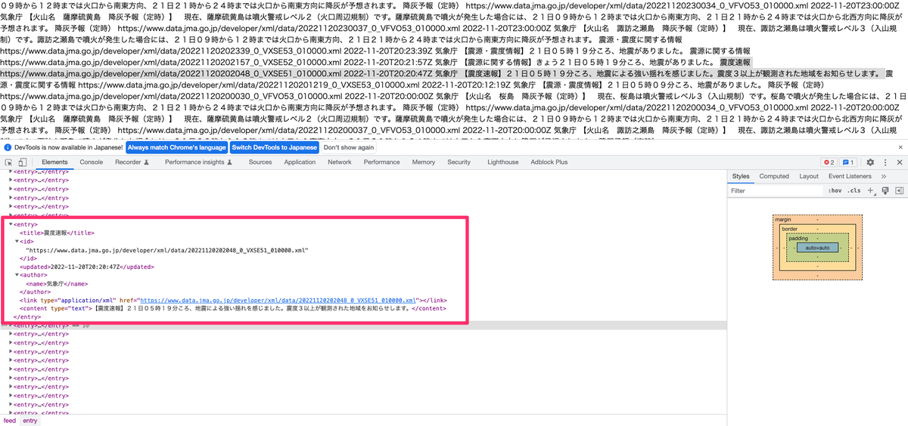
Task: Open DevTools settings gear
Action: 870,162
